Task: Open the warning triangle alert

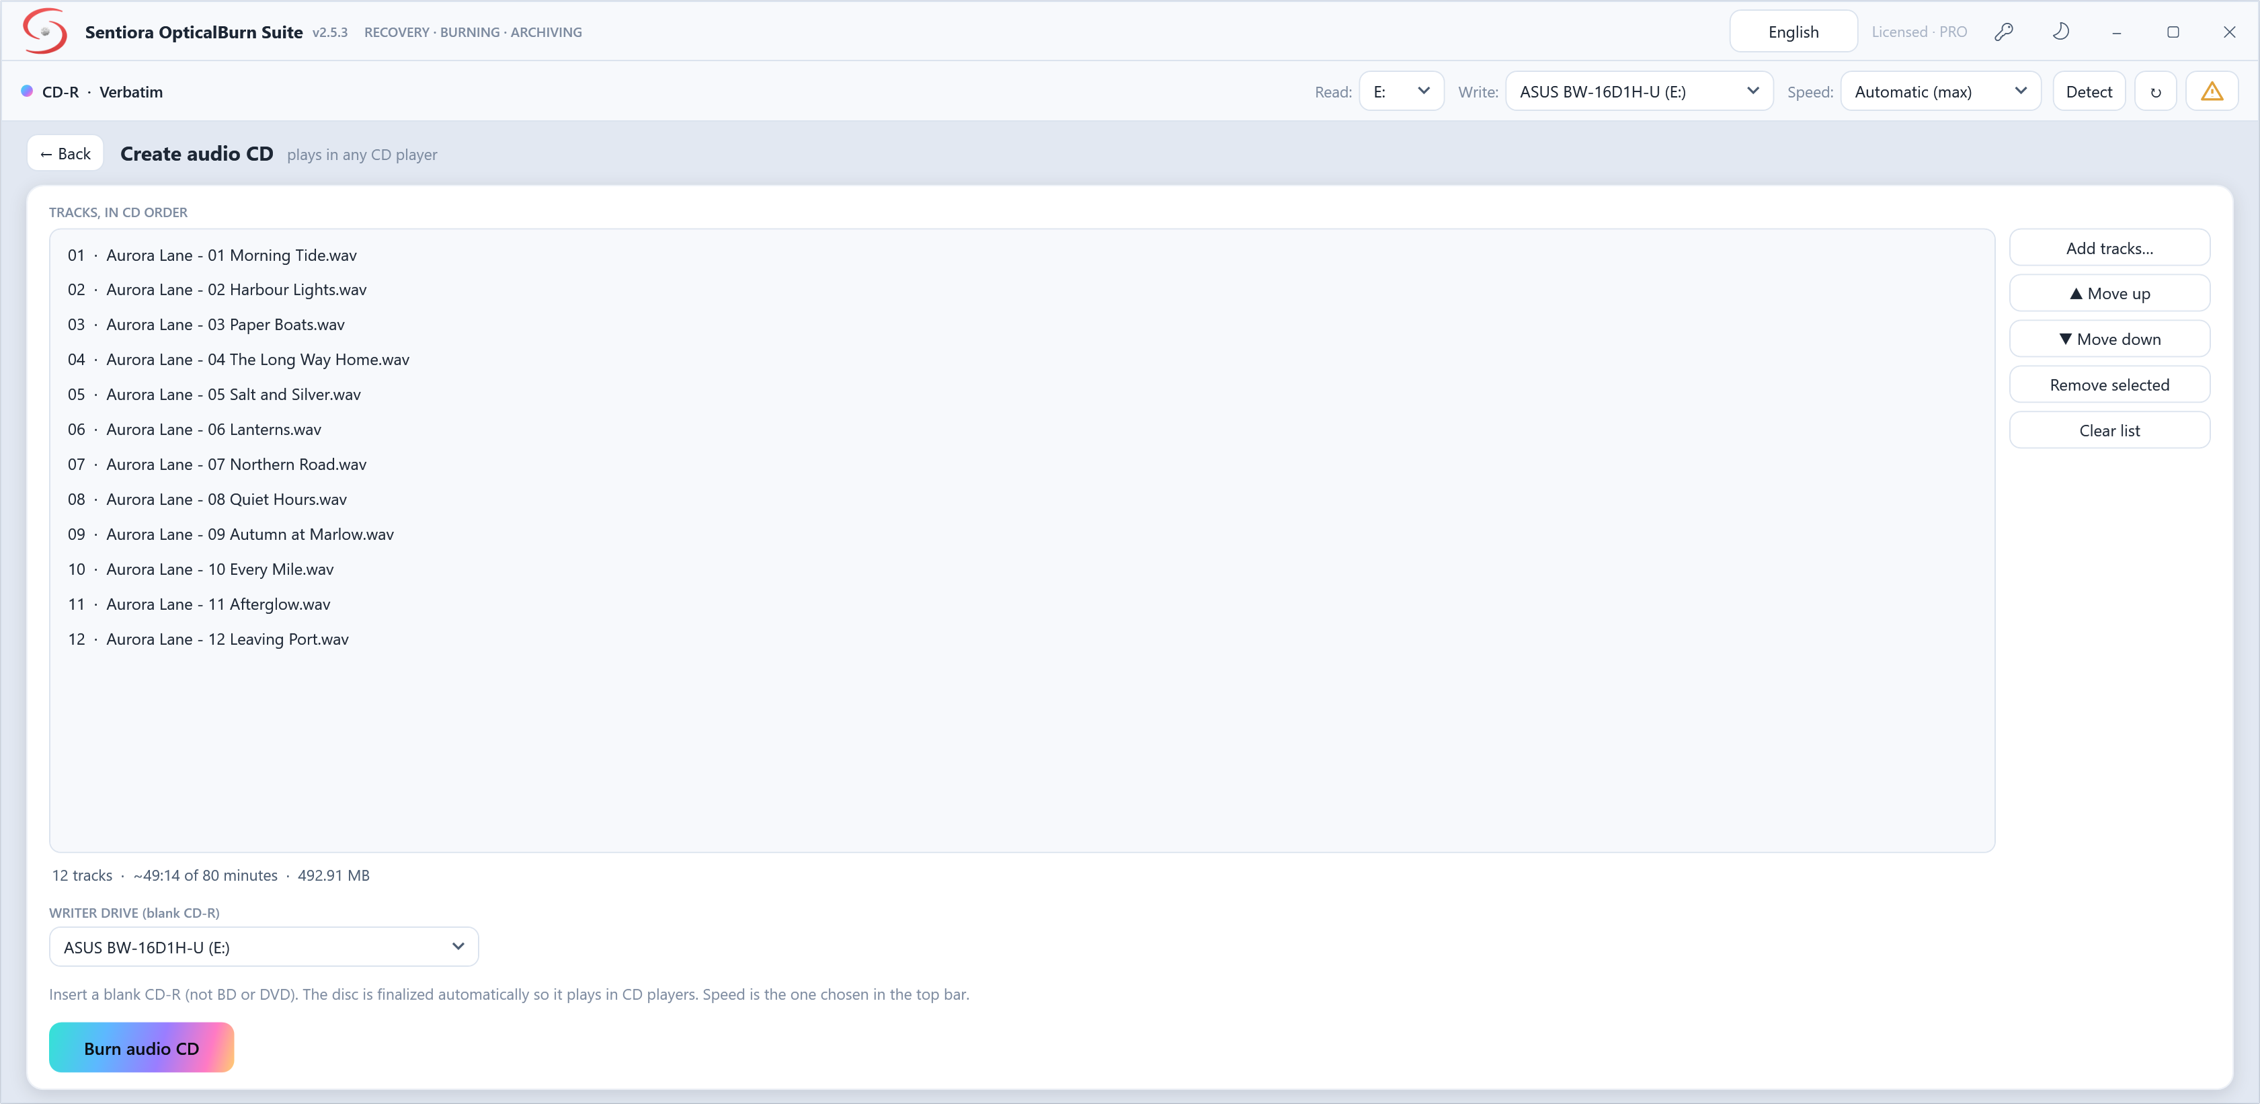Action: 2212,91
